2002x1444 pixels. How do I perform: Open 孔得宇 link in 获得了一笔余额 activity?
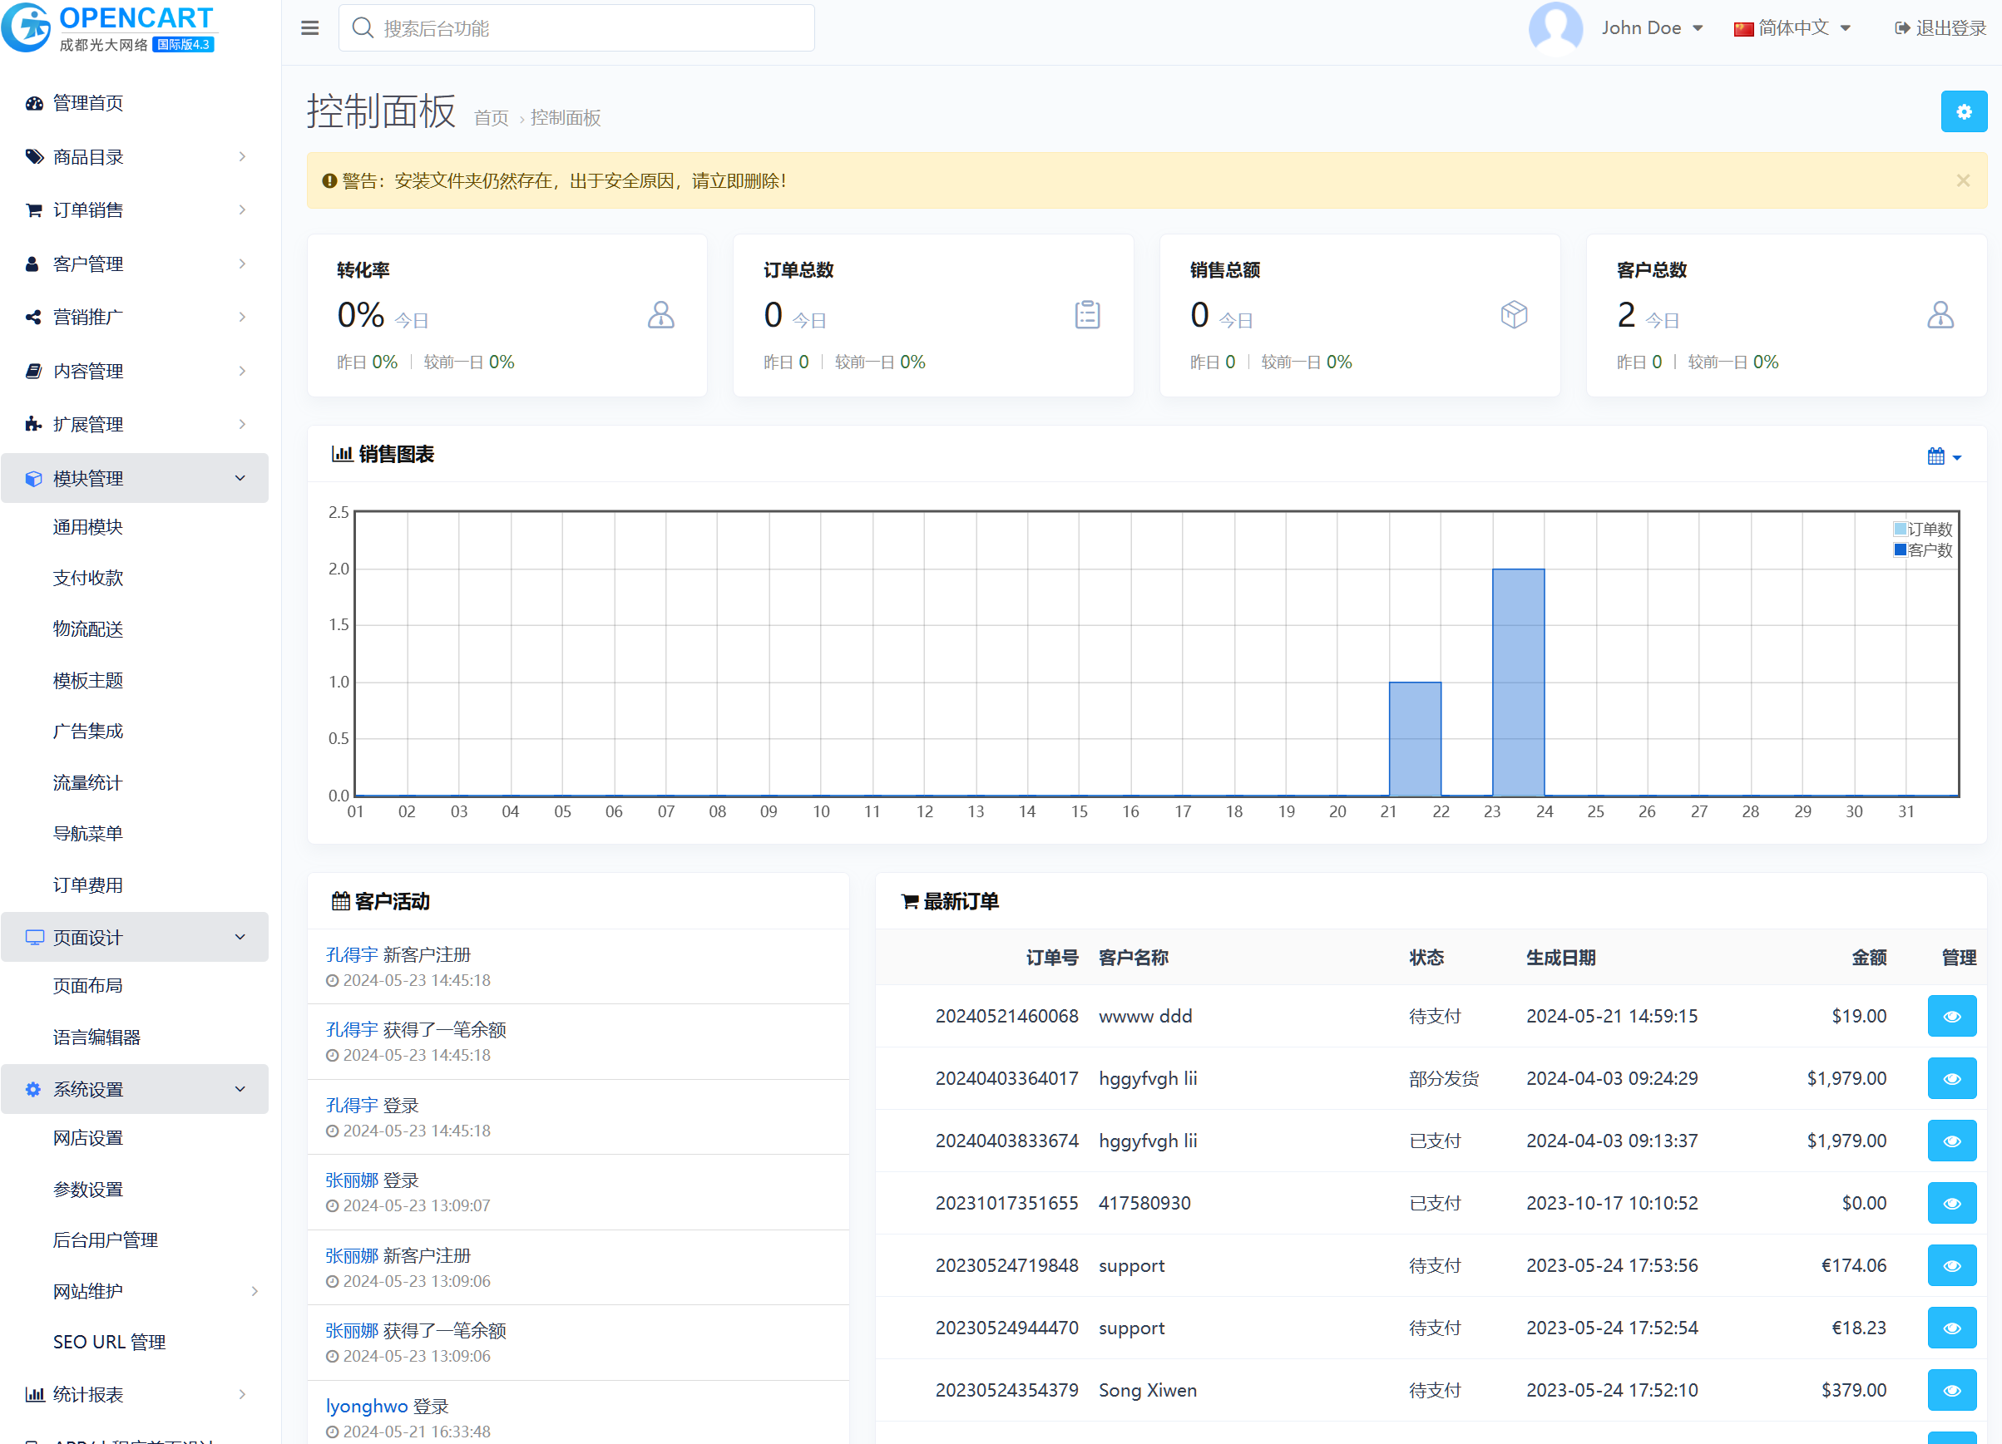pyautogui.click(x=351, y=1029)
